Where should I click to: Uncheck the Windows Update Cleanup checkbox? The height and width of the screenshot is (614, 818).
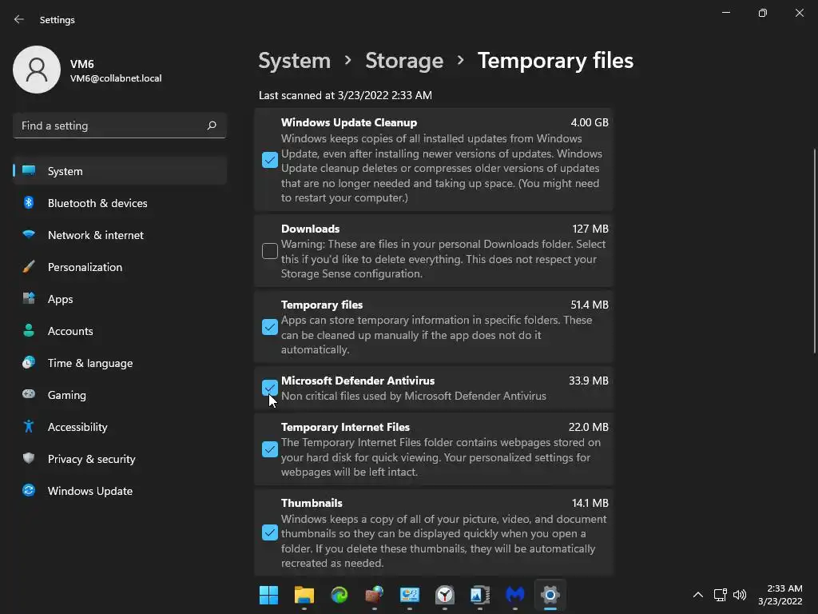[x=270, y=160]
